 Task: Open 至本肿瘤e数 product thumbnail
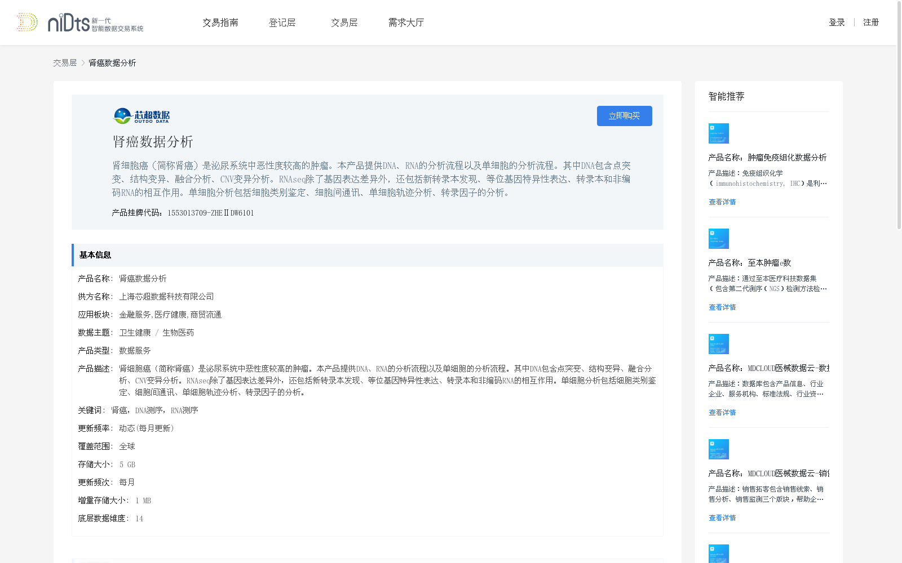point(719,239)
